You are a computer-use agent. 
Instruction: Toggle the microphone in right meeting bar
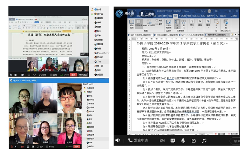(183, 140)
